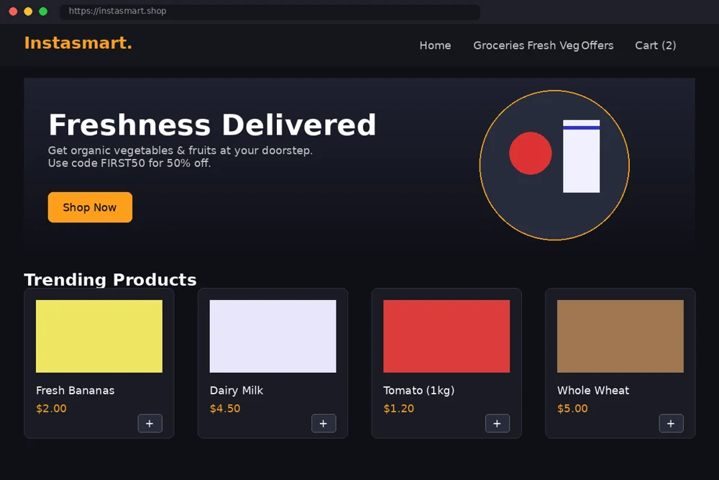This screenshot has height=480, width=719.
Task: Open Cart (2) in the header
Action: click(x=655, y=45)
